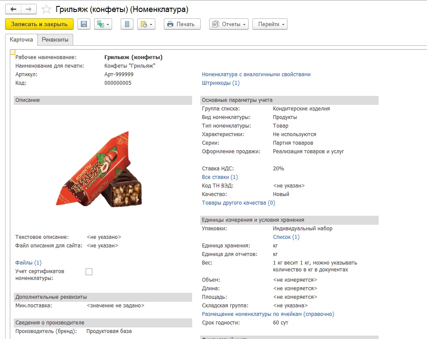This screenshot has width=427, height=339.
Task: Click the document list icon in toolbar
Action: pos(127,24)
